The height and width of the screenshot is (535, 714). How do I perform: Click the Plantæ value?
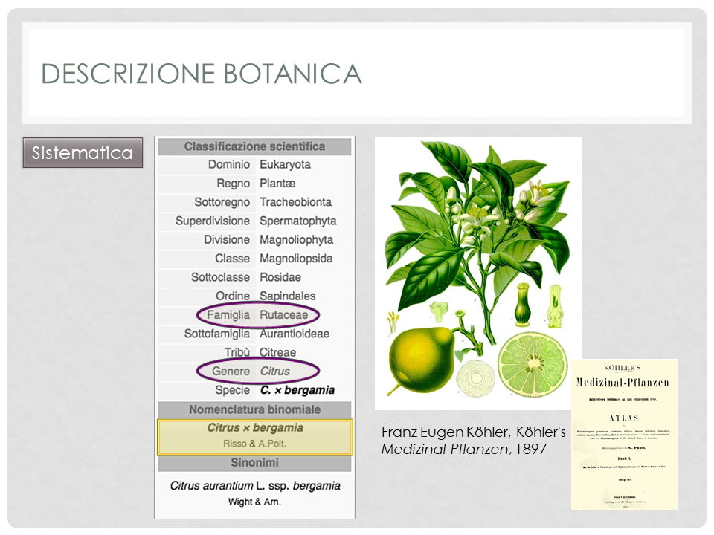pos(277,184)
